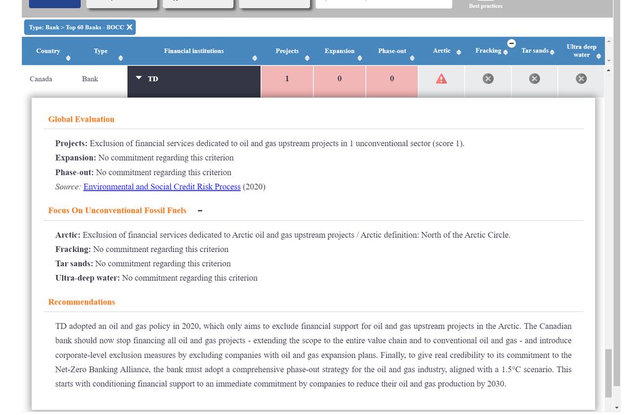The width and height of the screenshot is (640, 415).
Task: Click table header scroll-up arrow
Action: coord(609,41)
